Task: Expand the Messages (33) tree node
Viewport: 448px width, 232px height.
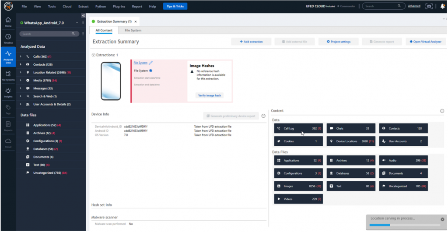Action: point(21,88)
